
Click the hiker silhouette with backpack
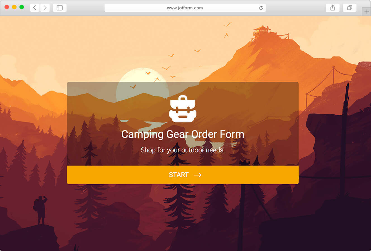40,210
